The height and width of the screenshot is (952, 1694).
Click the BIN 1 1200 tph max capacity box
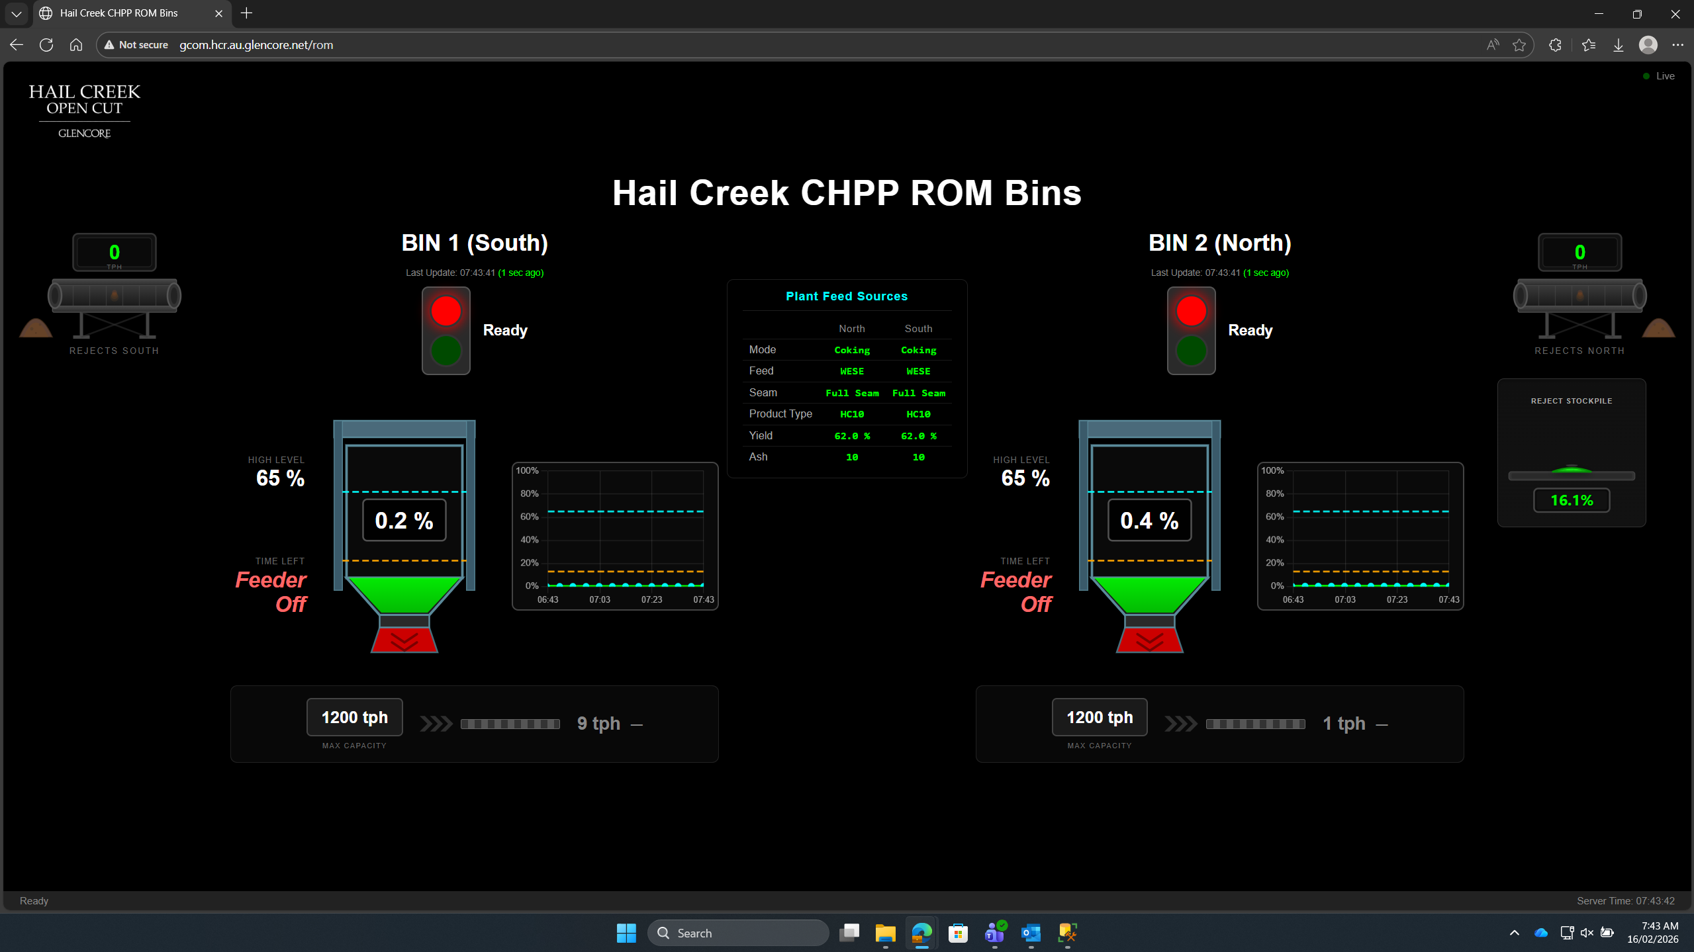(x=354, y=717)
